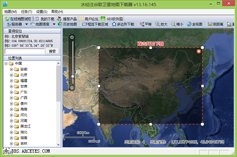Switch to 全视图 full view
This screenshot has width=237, height=157.
click(x=195, y=24)
